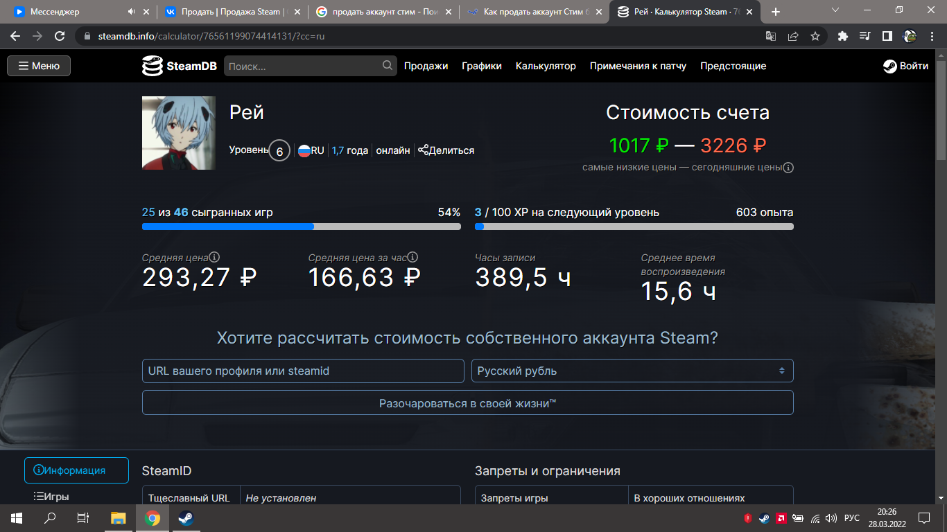
Task: Click Разочароваться в своей жизни button
Action: [x=468, y=402]
